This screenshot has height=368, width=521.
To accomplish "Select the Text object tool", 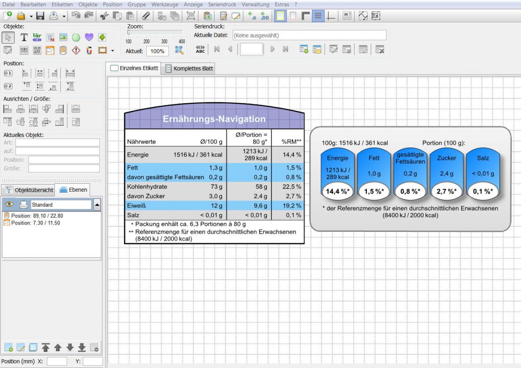I will click(x=24, y=38).
